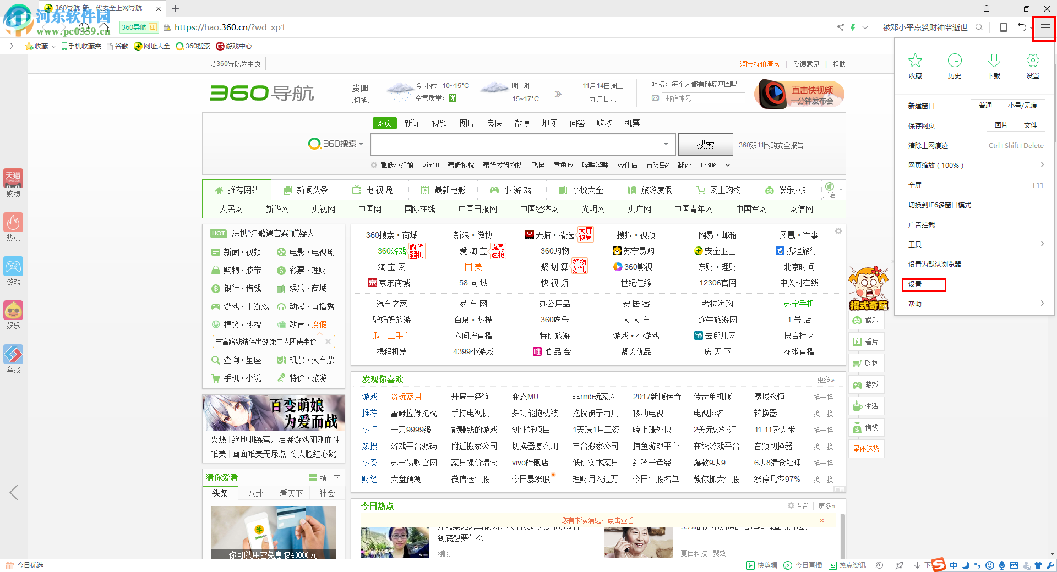This screenshot has width=1057, height=572.
Task: Select the 新闻 search category tab
Action: click(x=412, y=123)
